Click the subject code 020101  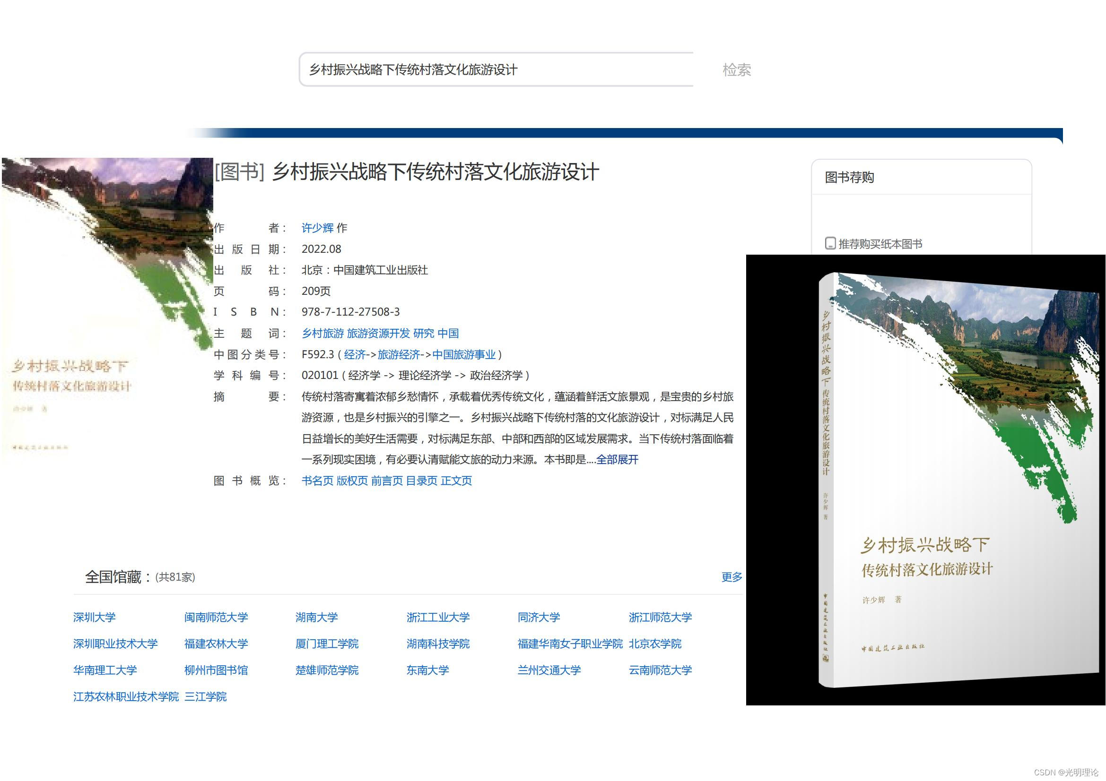point(320,375)
